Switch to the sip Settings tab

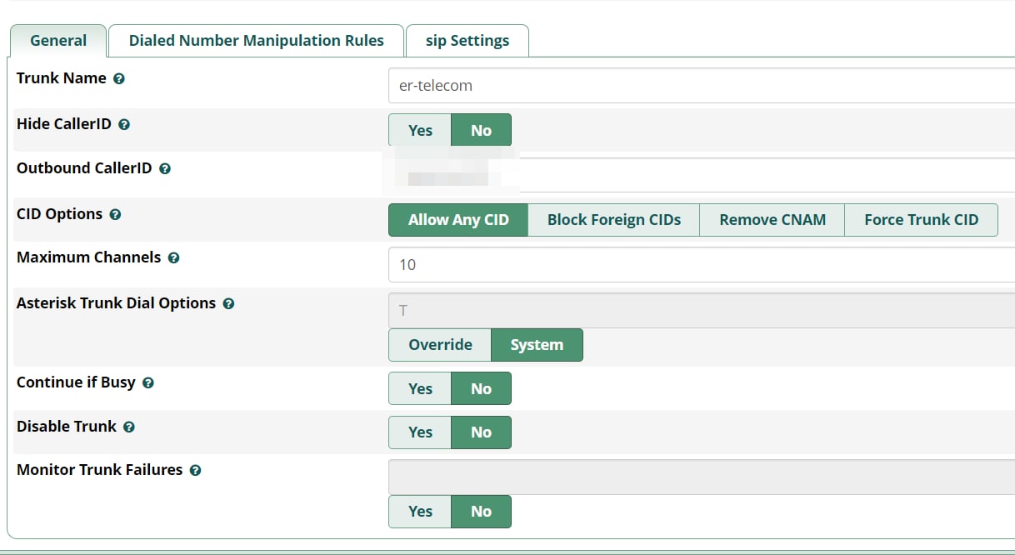(x=467, y=41)
